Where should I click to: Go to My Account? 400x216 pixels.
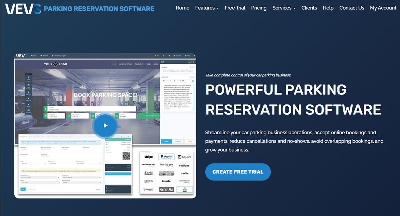point(383,8)
